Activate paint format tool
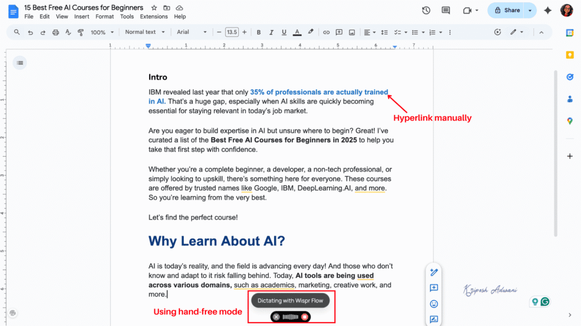Image resolution: width=581 pixels, height=326 pixels. click(x=81, y=32)
